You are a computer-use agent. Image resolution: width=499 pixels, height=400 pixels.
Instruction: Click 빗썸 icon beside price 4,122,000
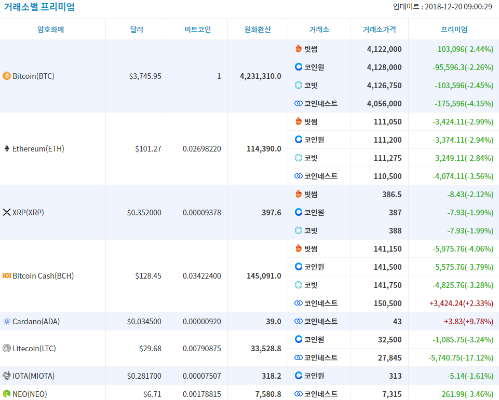(299, 49)
